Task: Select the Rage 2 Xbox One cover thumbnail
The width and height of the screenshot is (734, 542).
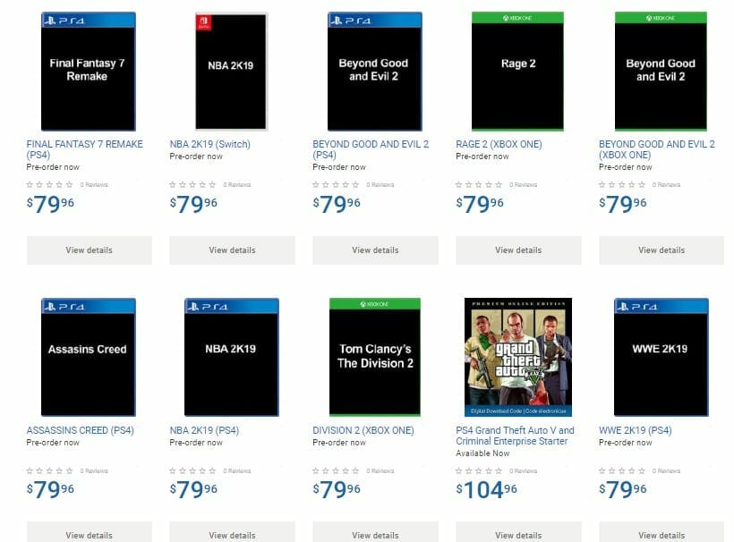Action: 517,71
